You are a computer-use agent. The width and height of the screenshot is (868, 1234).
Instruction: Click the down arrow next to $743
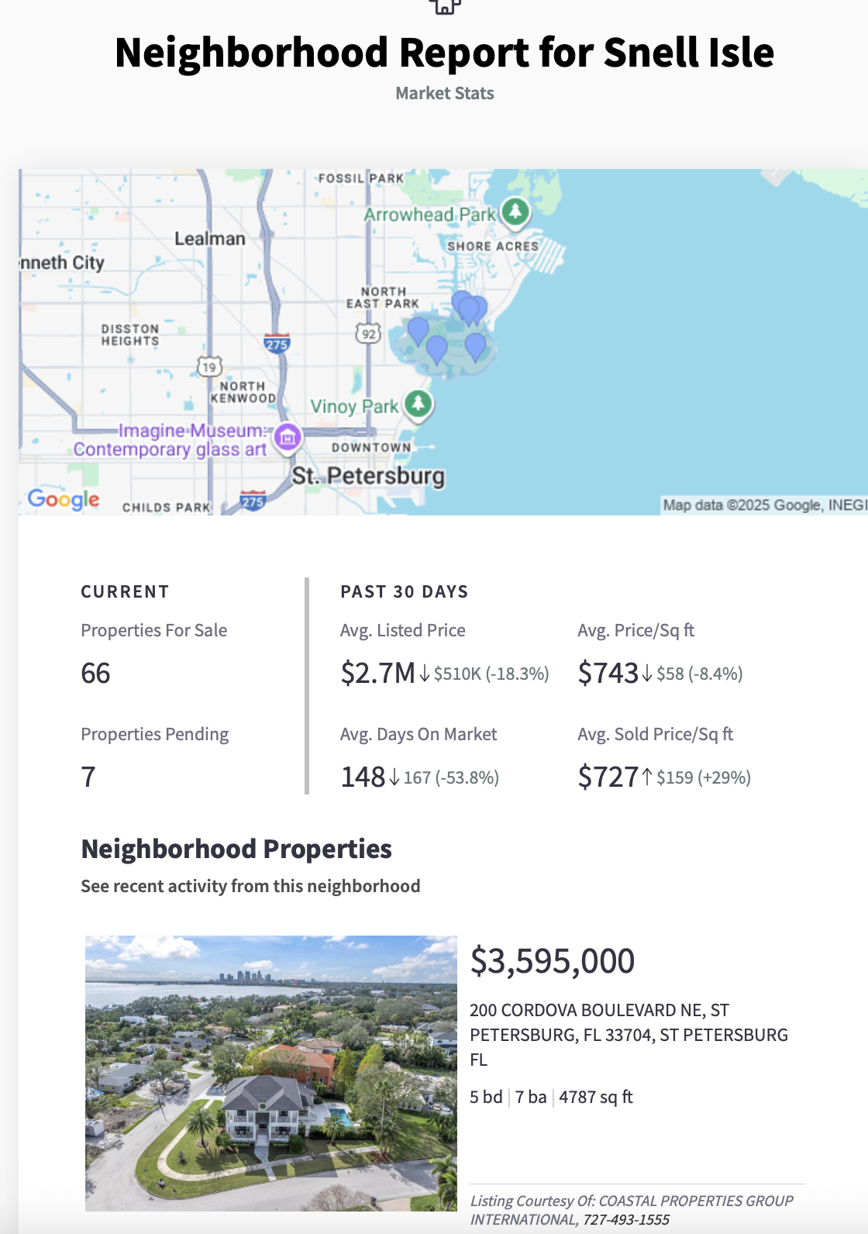pyautogui.click(x=647, y=673)
